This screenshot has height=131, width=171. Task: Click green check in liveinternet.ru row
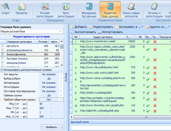pyautogui.click(x=148, y=42)
